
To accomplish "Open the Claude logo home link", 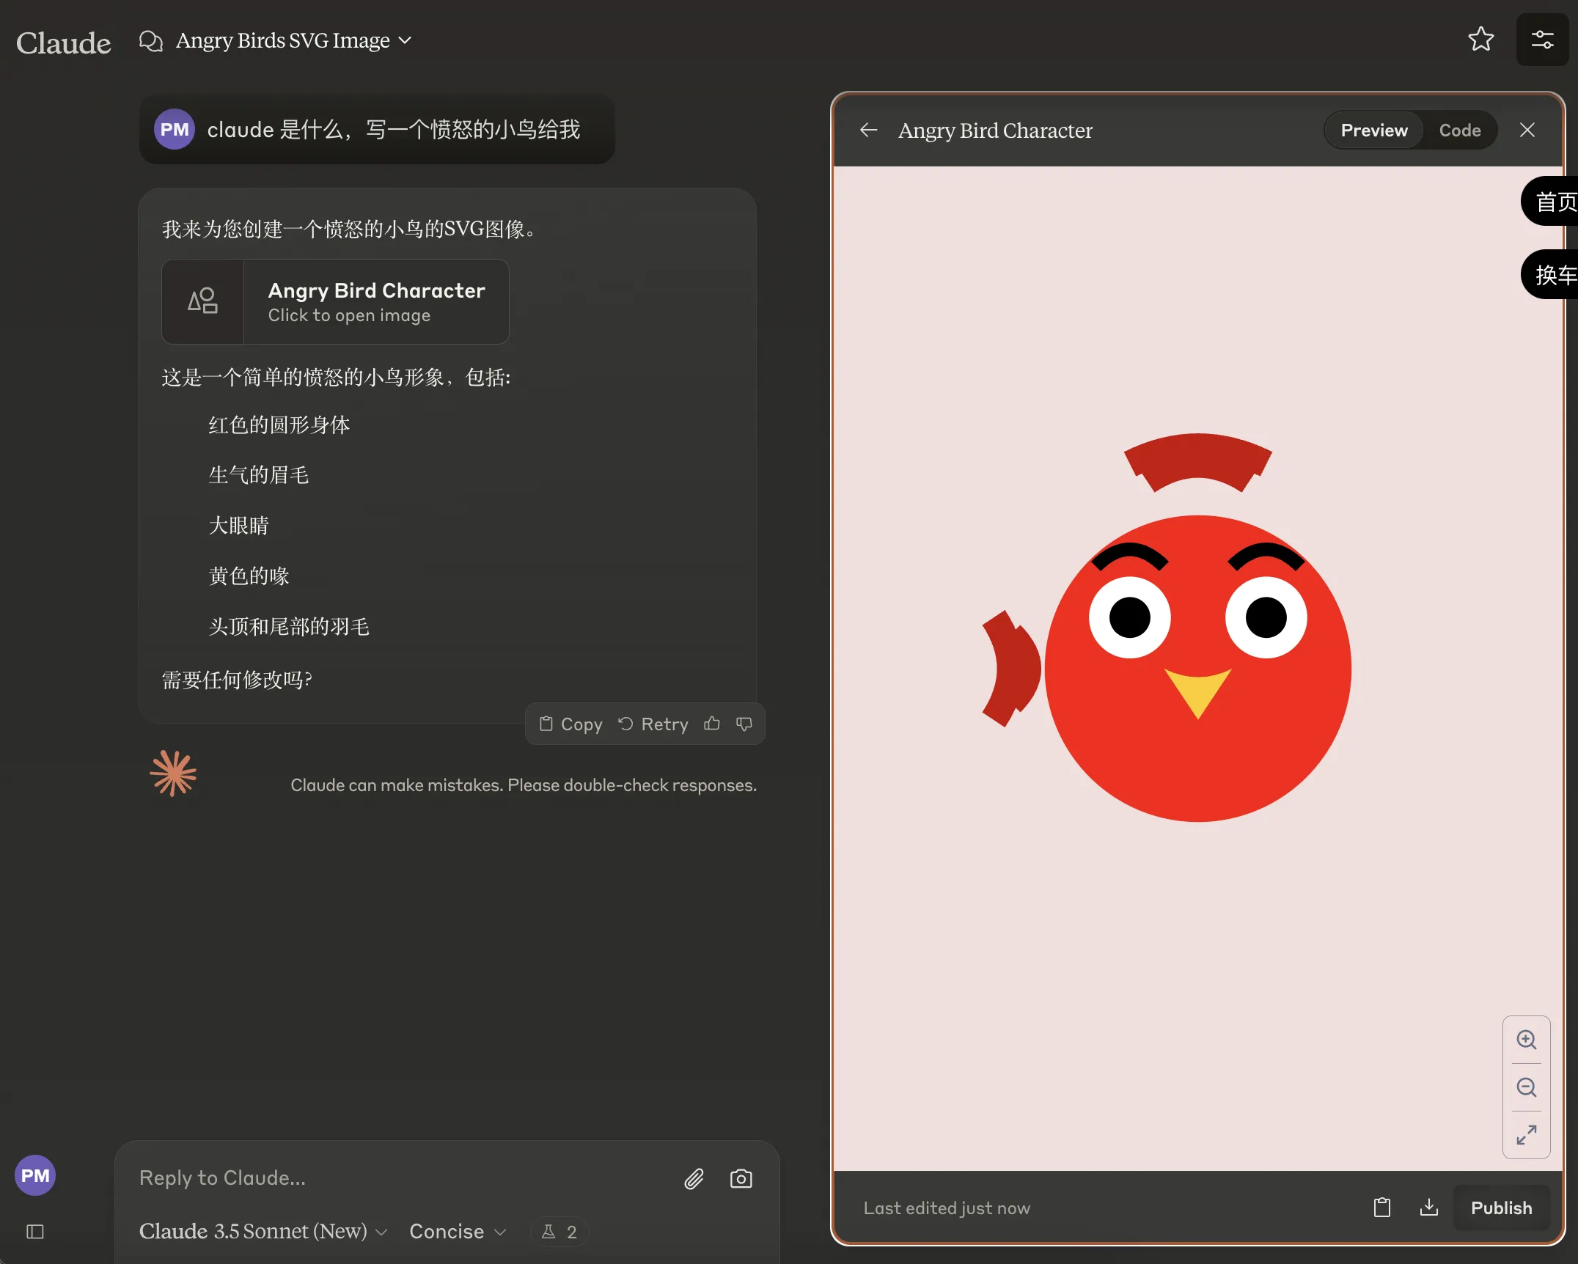I will (x=64, y=42).
